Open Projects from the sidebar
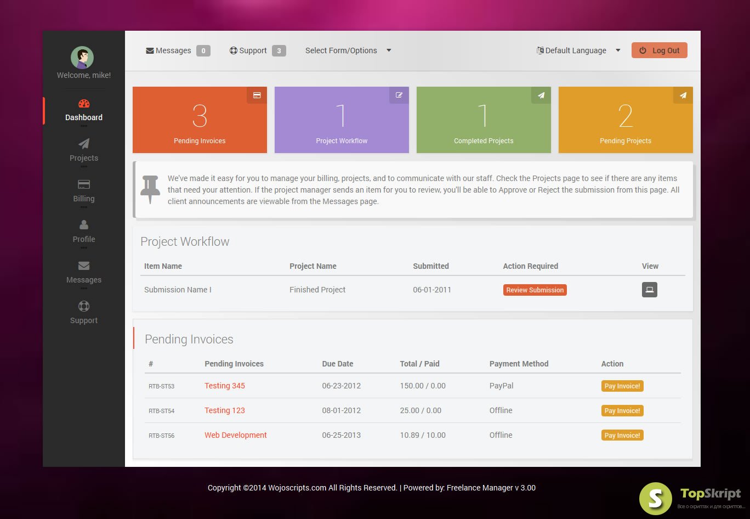Screen dimensions: 750x519 coord(84,151)
